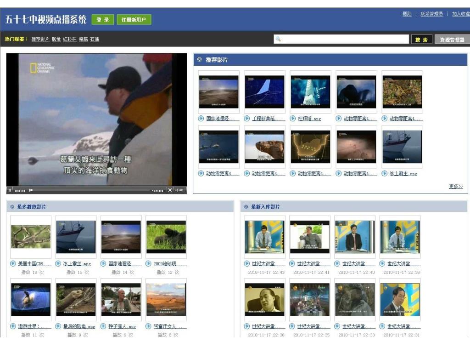This screenshot has height=353, width=470.
Task: Click play icon beside 冰上霸主.mpg in 最多播放影片
Action: [x=58, y=263]
